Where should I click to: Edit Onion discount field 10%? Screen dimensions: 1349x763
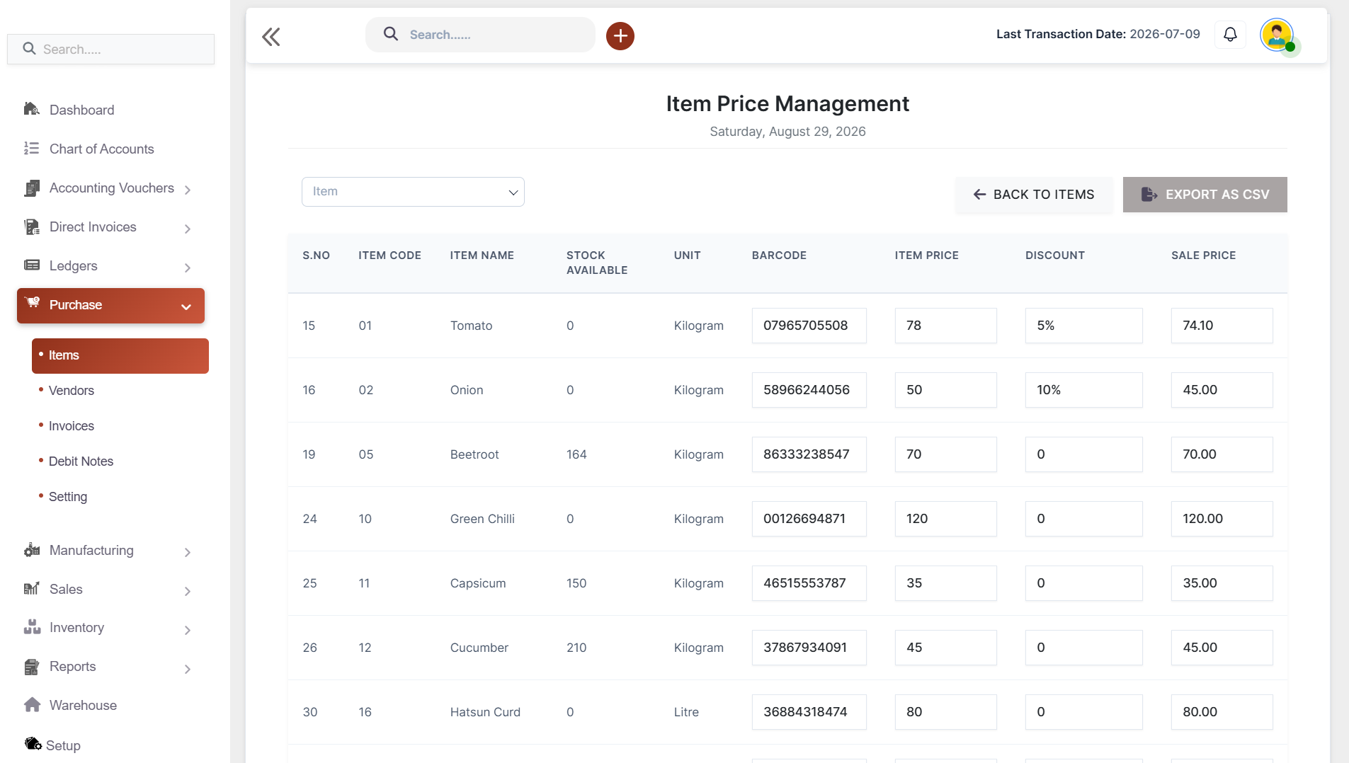click(x=1083, y=390)
